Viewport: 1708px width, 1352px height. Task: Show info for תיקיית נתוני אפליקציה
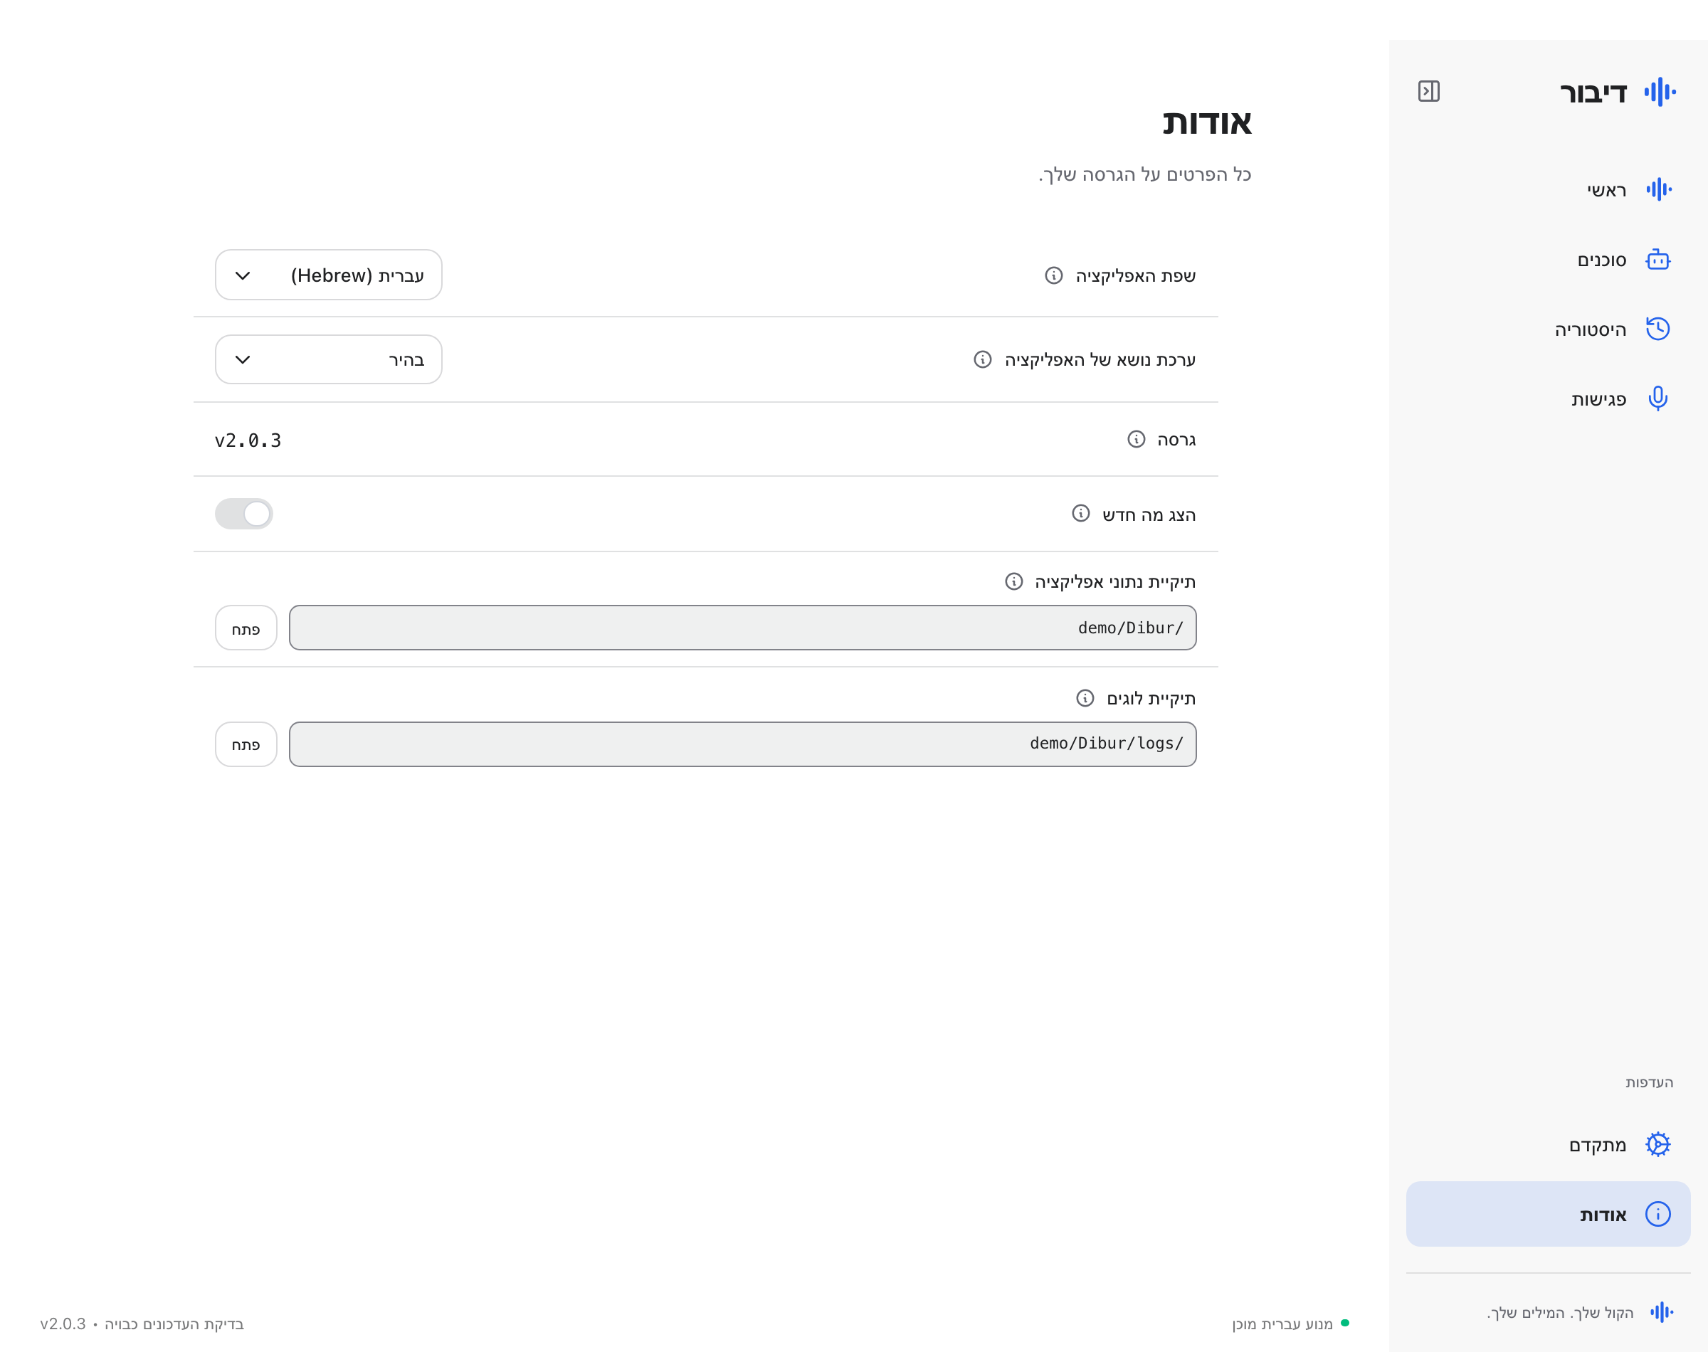click(x=1013, y=582)
